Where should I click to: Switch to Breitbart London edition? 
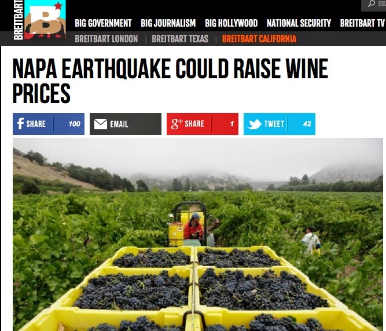[106, 39]
